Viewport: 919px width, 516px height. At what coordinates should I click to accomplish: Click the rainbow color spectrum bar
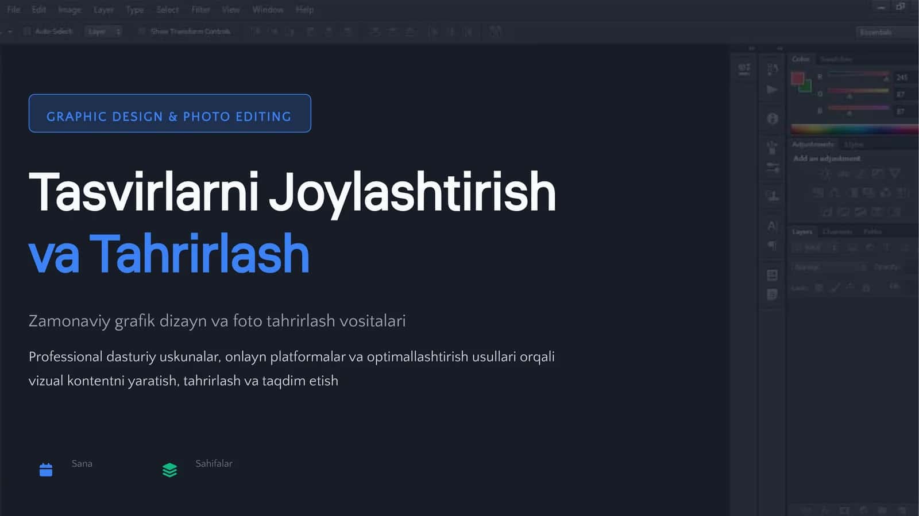854,129
